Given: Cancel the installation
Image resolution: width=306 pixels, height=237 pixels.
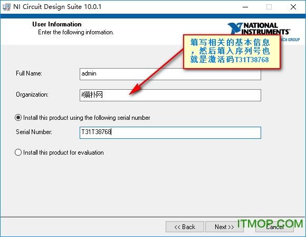Looking at the screenshot, I should click(274, 227).
